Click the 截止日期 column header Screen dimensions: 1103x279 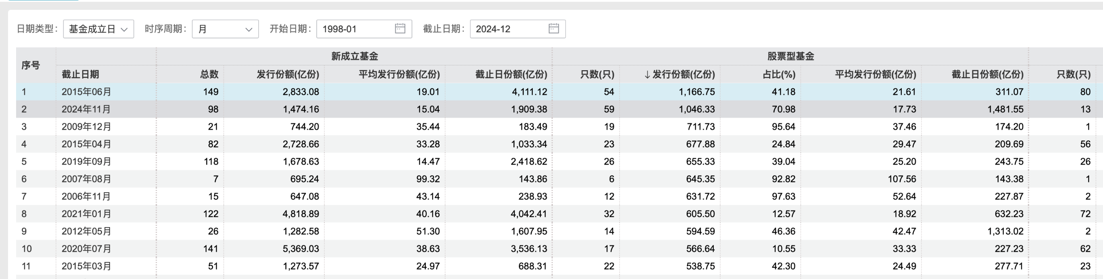point(81,74)
